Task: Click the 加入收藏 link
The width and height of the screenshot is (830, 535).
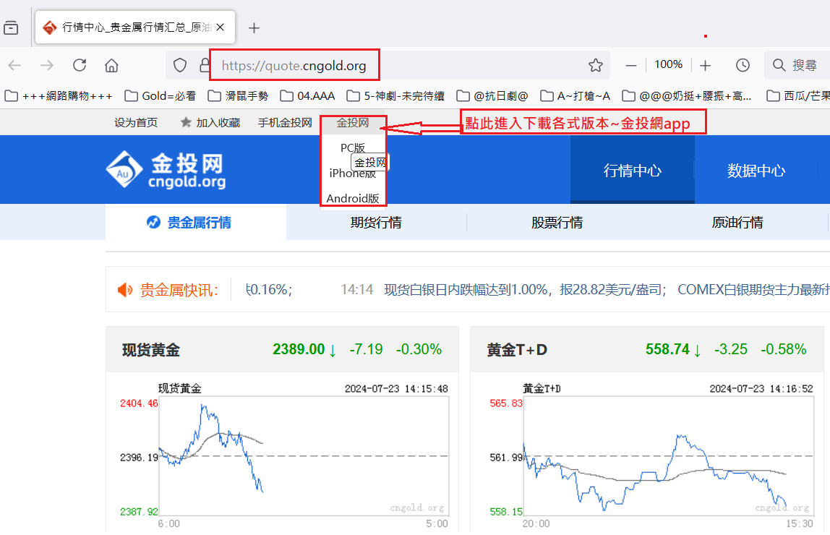Action: point(210,123)
